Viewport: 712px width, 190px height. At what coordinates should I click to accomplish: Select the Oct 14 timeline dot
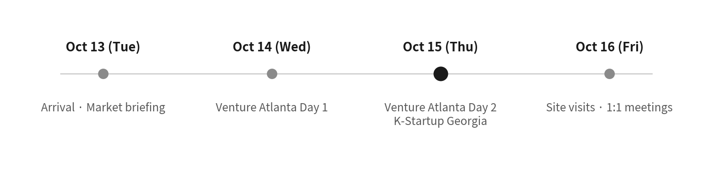click(x=272, y=74)
